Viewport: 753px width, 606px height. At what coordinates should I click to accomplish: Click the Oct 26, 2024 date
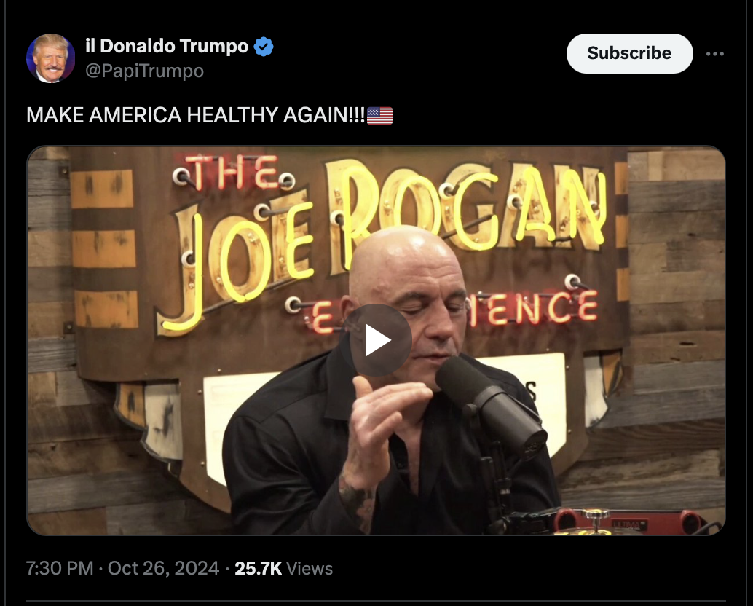pyautogui.click(x=163, y=569)
